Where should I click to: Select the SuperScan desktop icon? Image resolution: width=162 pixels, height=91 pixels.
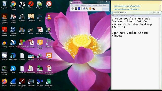click(x=40, y=70)
